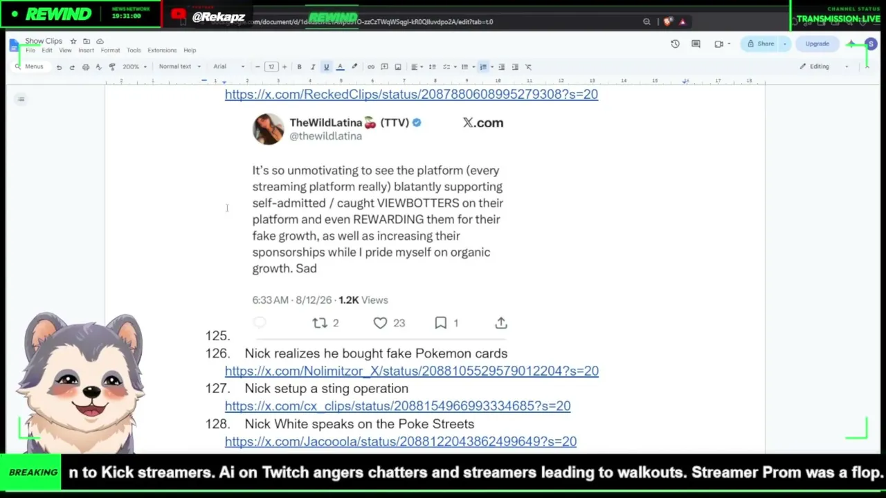
Task: Clear formatting
Action: coord(528,67)
